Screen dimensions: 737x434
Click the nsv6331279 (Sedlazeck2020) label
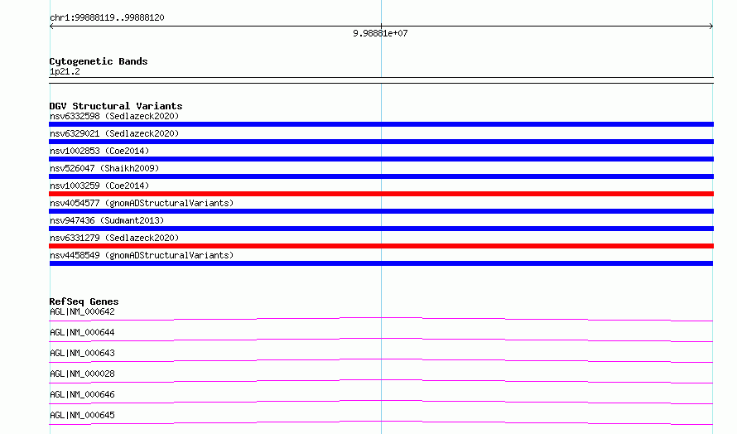[x=114, y=238]
